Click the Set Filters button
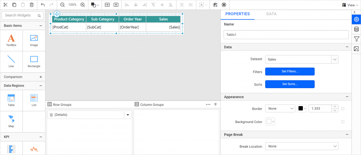 pyautogui.click(x=290, y=72)
